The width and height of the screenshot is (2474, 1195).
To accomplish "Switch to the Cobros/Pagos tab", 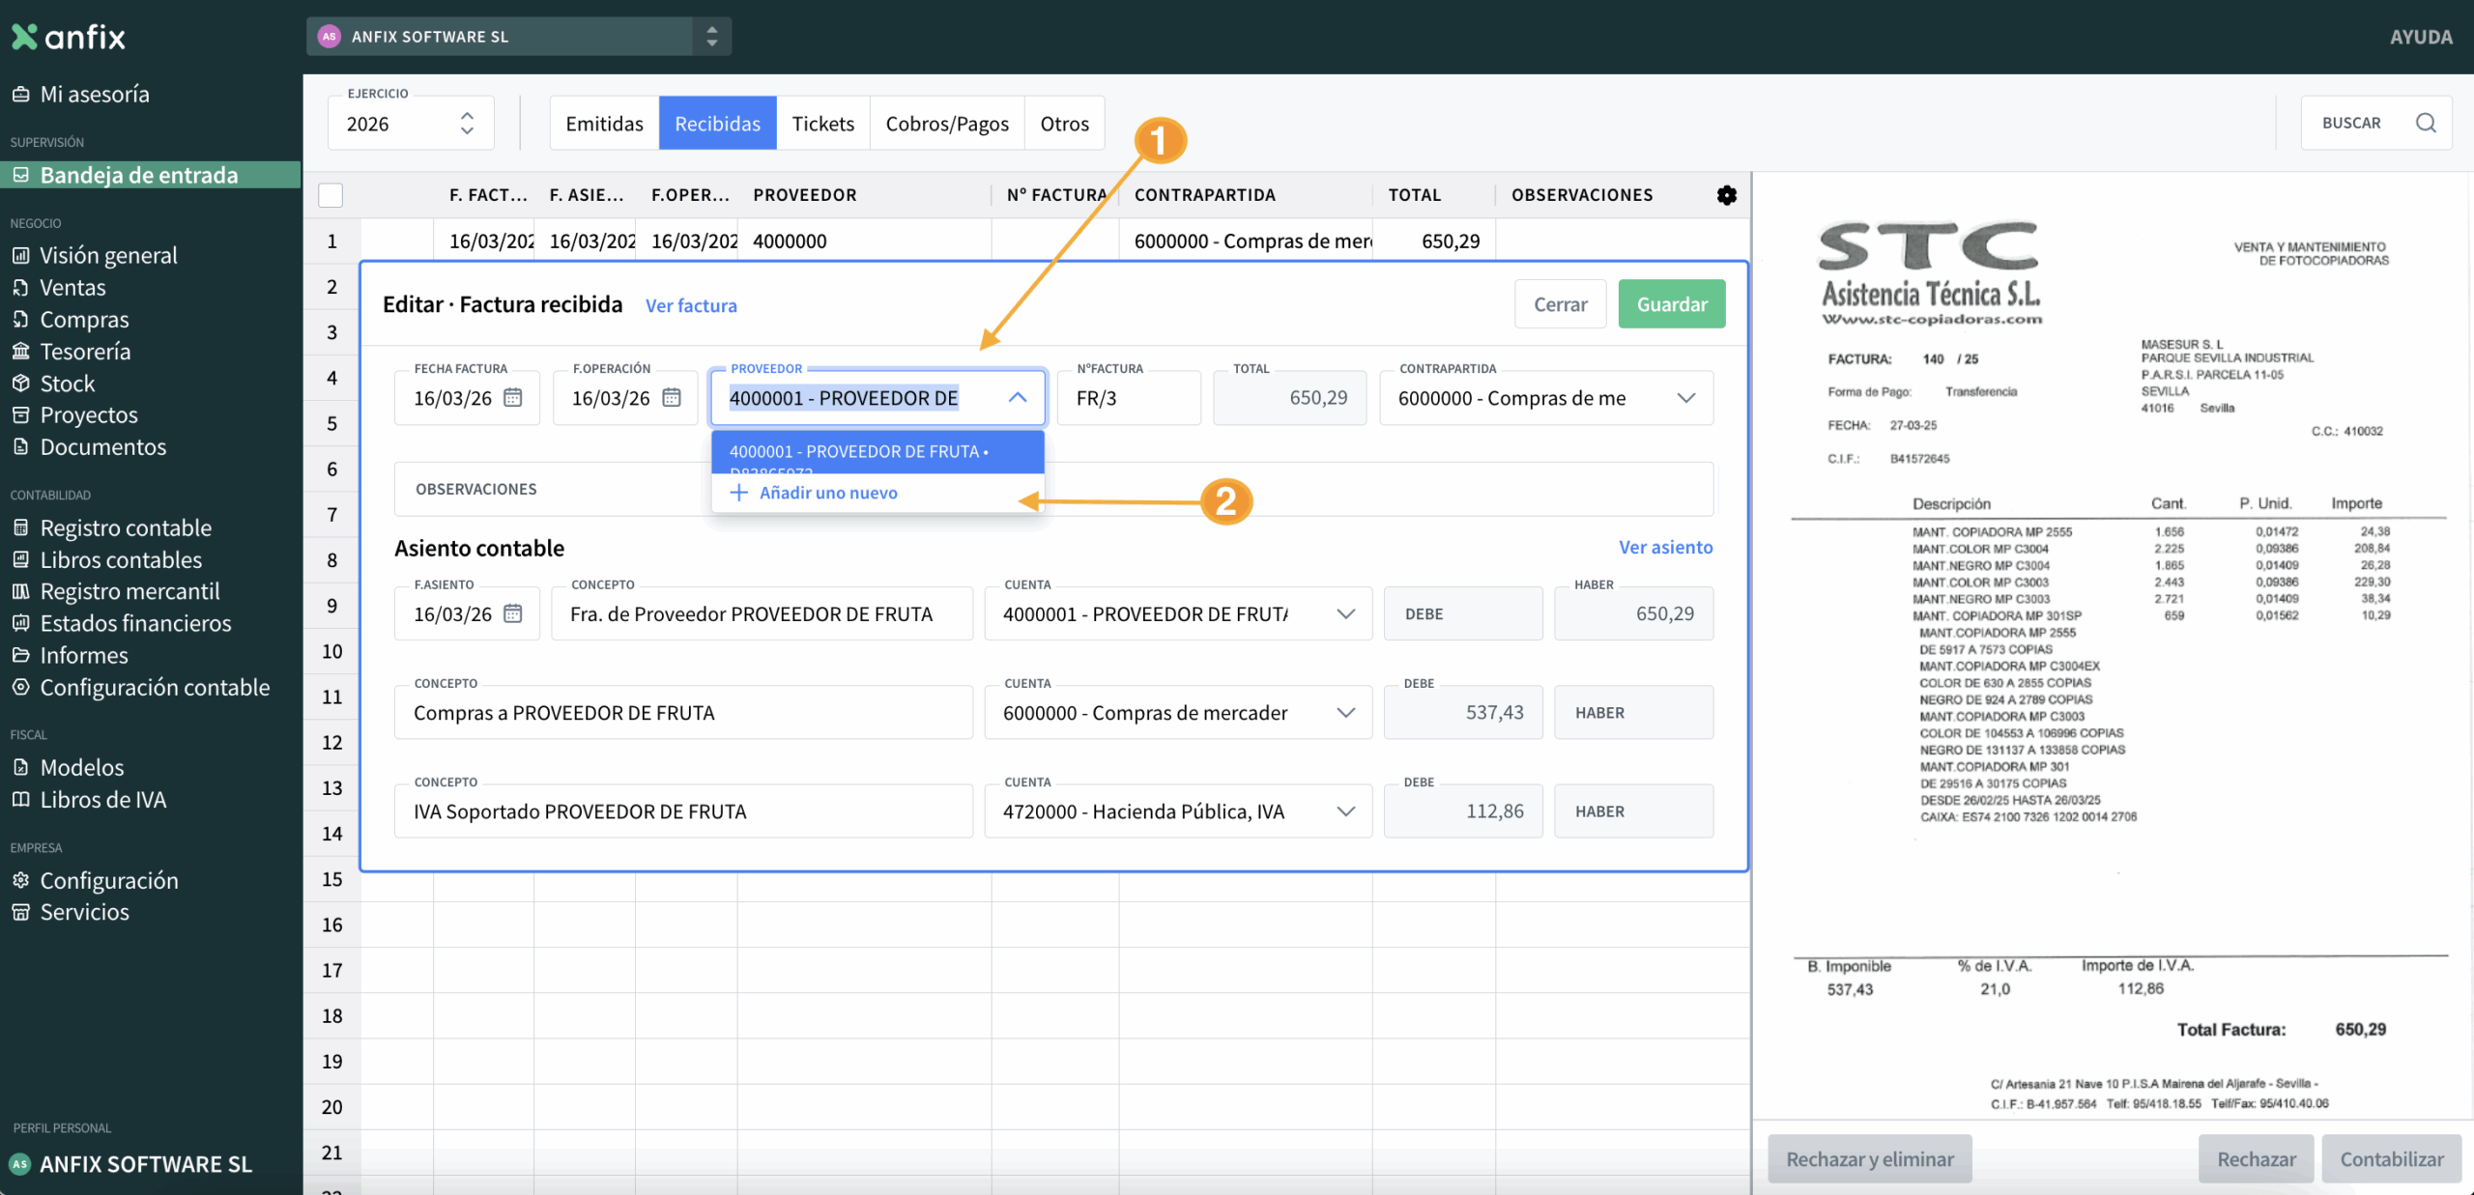I will [x=946, y=124].
